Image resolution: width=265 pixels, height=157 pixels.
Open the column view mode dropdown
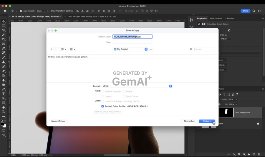(63, 49)
